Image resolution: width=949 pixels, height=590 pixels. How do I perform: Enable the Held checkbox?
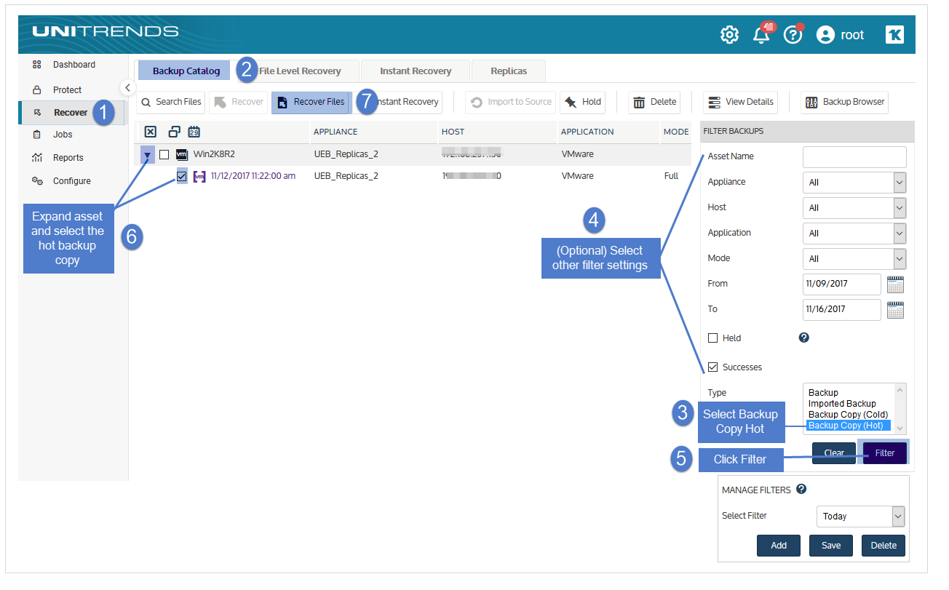(x=713, y=338)
